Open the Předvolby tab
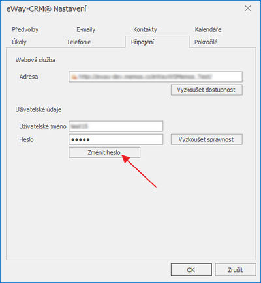Viewport: 261px width, 283px height. [25, 29]
